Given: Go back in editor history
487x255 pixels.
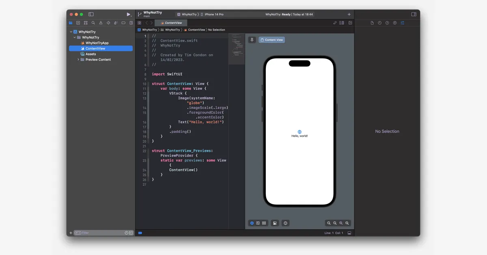Looking at the screenshot, I should (x=147, y=23).
